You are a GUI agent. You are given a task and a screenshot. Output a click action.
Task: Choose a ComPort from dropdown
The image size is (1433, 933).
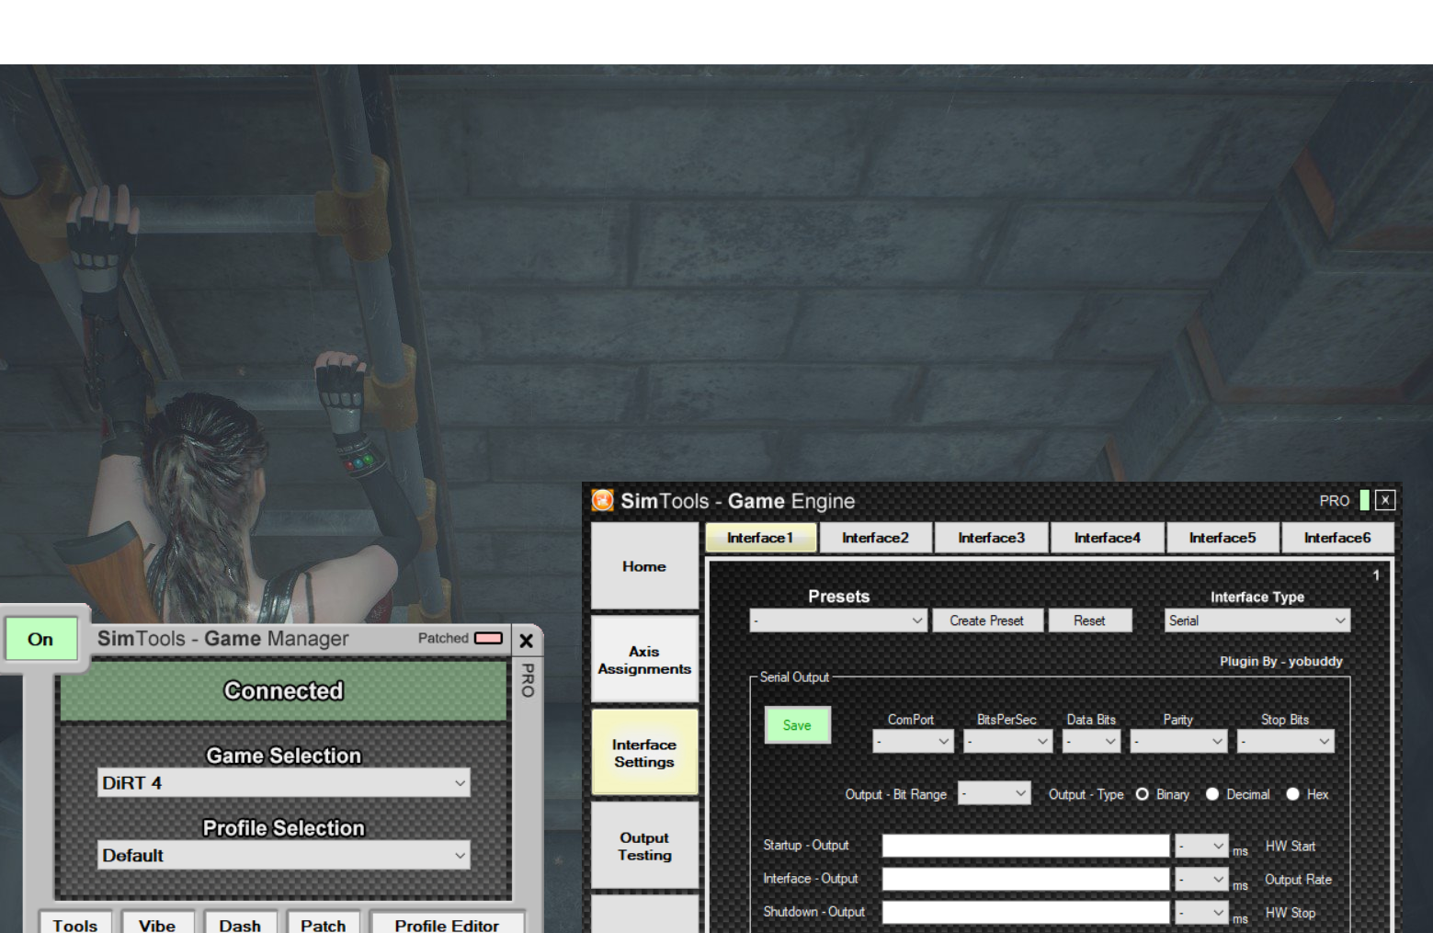pos(913,741)
